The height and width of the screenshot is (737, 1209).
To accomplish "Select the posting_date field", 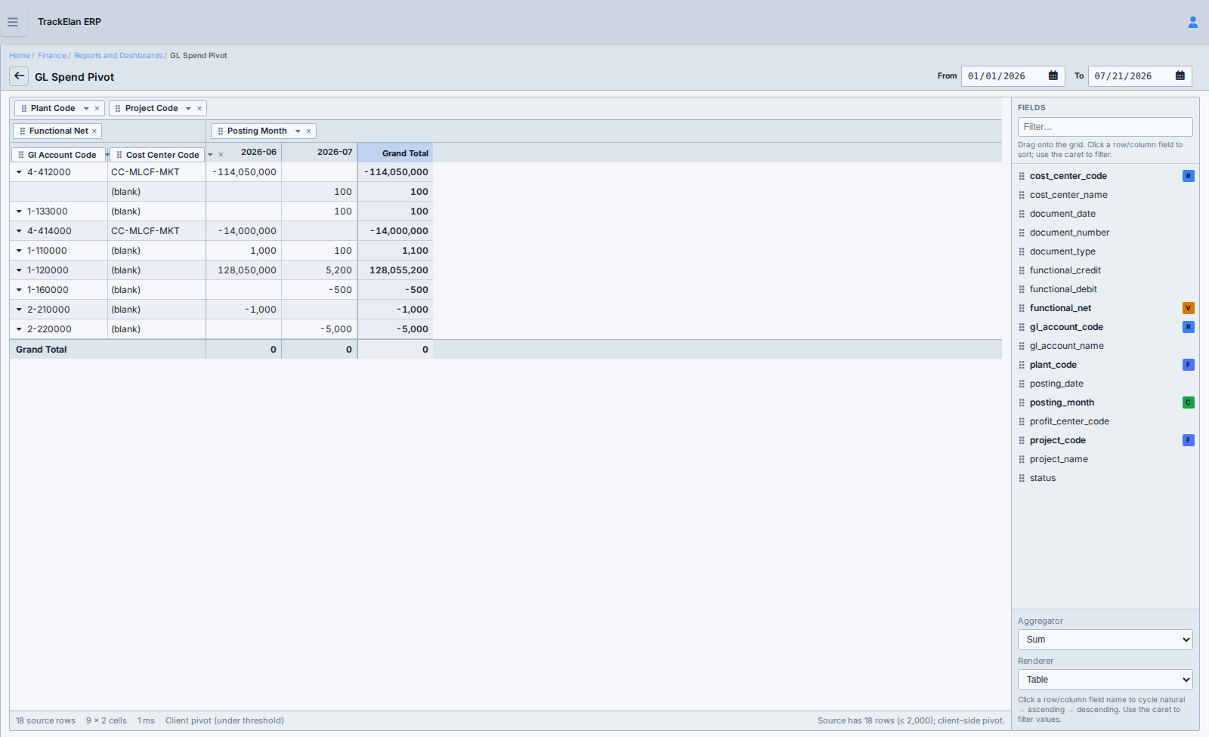I will tap(1056, 384).
